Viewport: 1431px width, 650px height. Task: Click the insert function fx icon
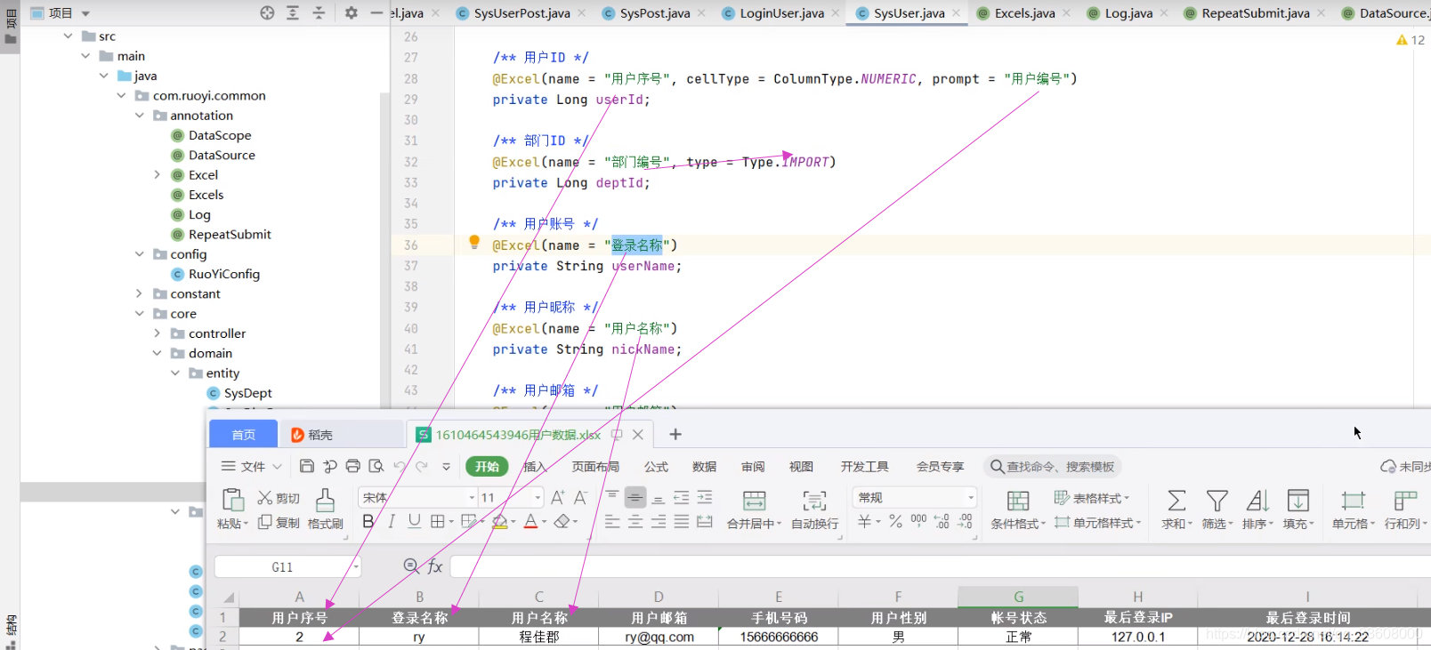[435, 566]
